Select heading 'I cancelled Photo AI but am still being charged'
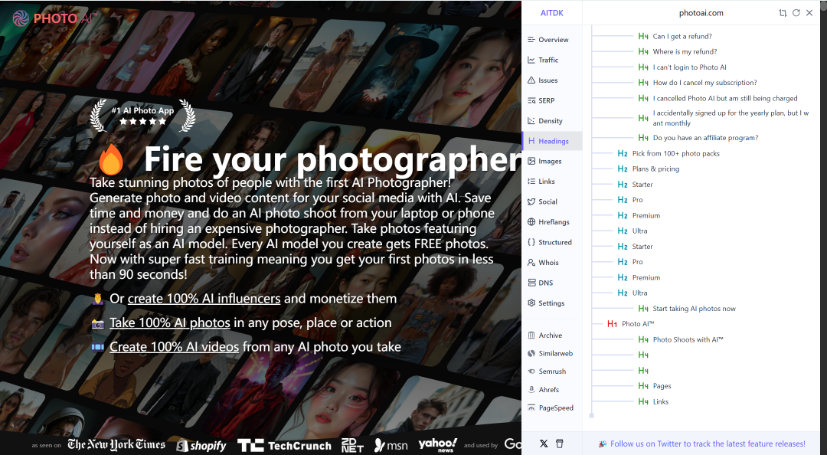Viewport: 827px width, 455px height. point(725,98)
